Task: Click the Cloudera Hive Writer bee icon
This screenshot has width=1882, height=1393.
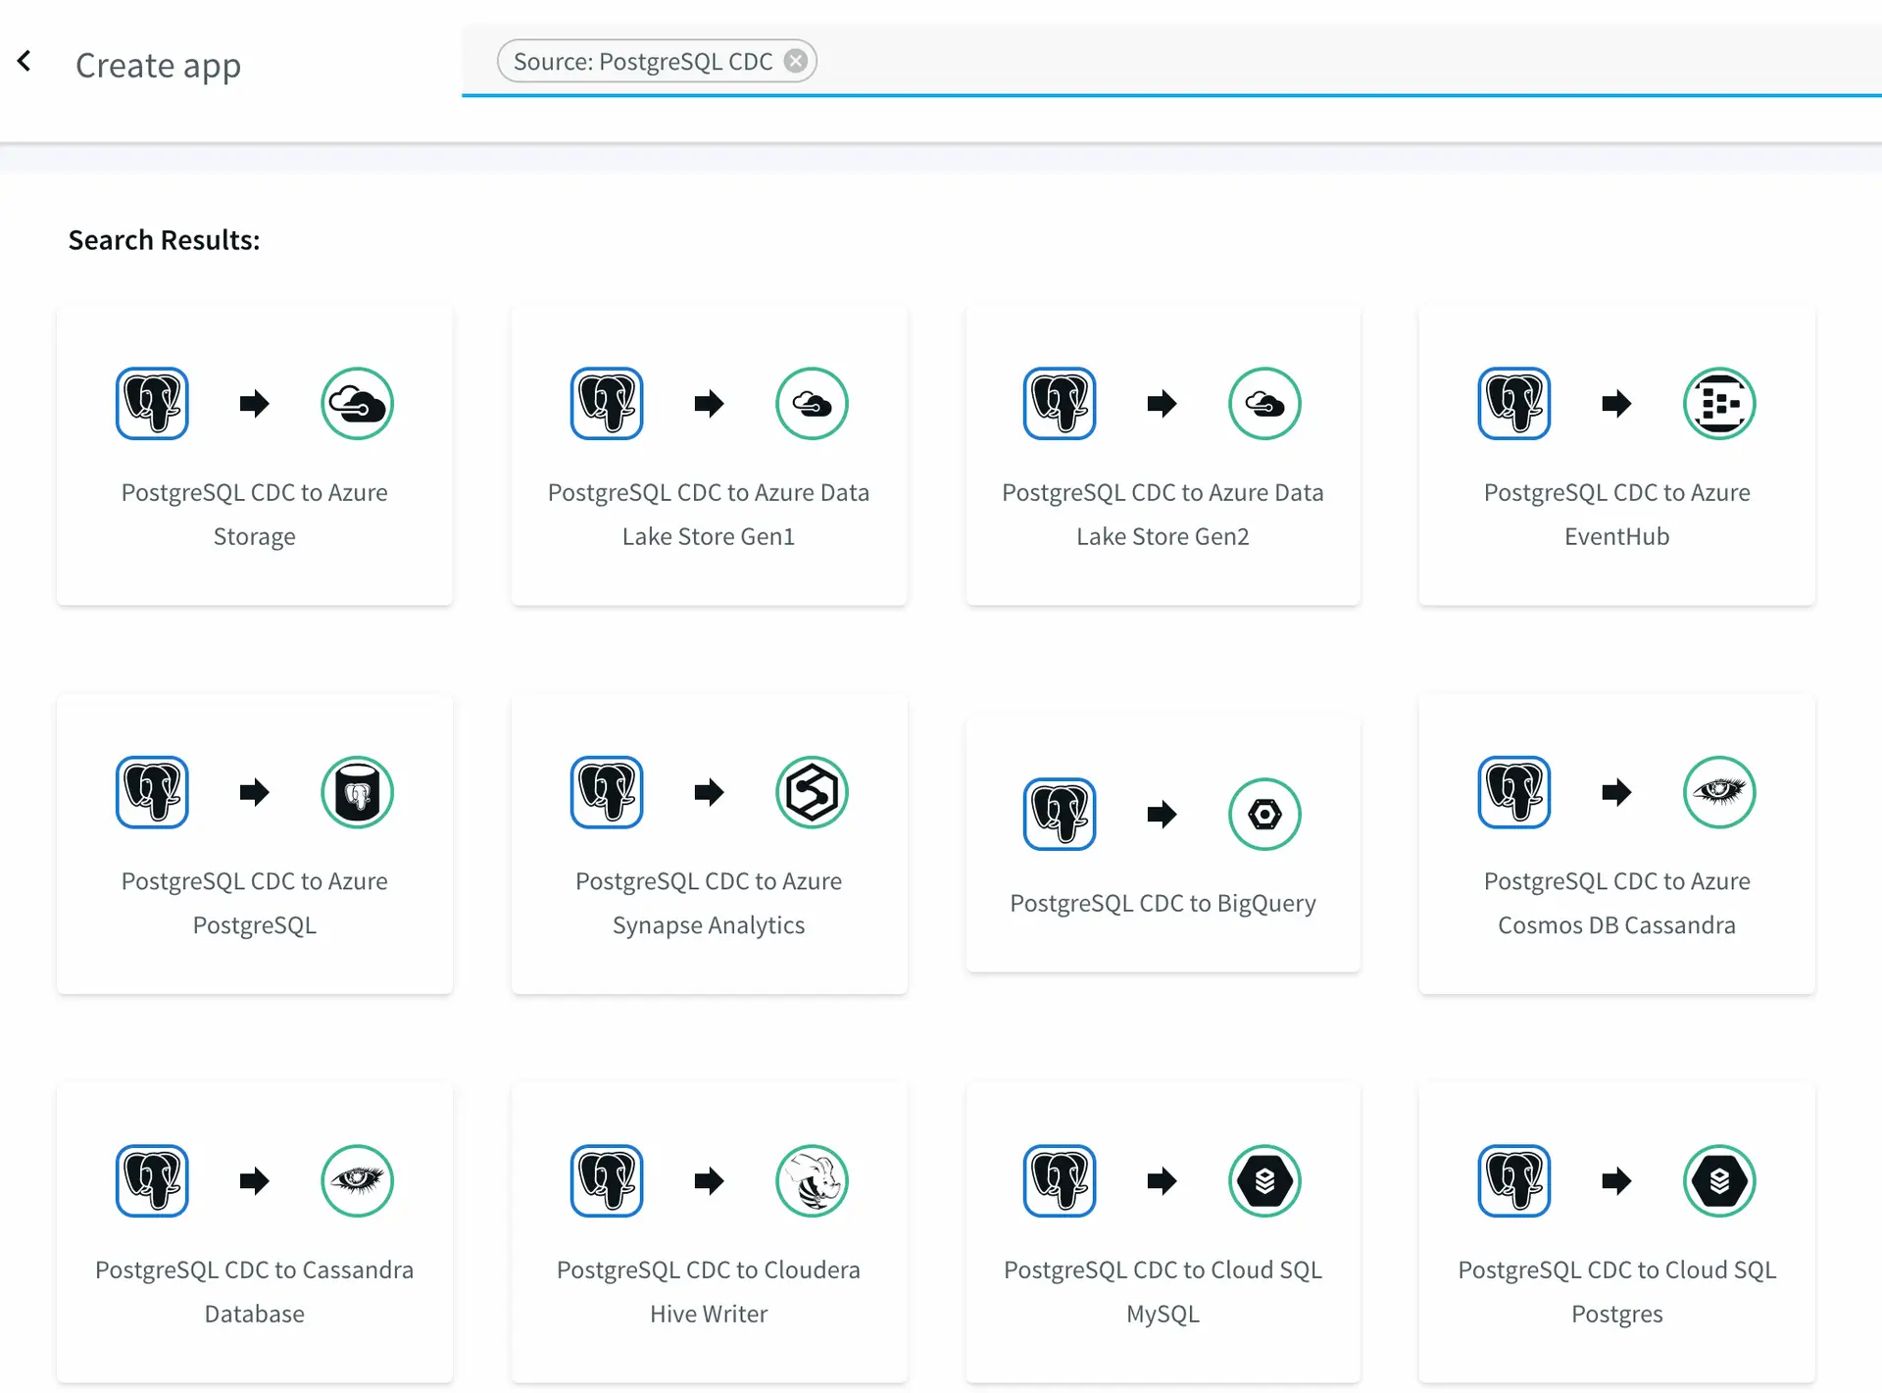Action: point(811,1180)
